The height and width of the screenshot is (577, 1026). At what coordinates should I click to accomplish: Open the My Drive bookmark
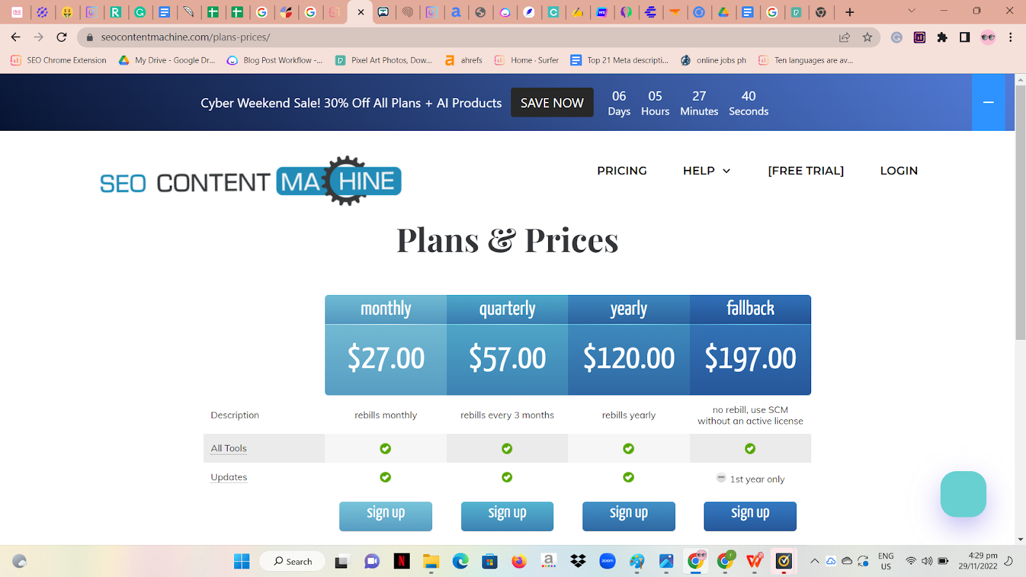pyautogui.click(x=167, y=60)
